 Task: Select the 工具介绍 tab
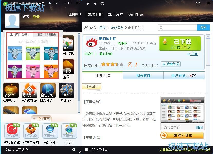tap(103, 75)
